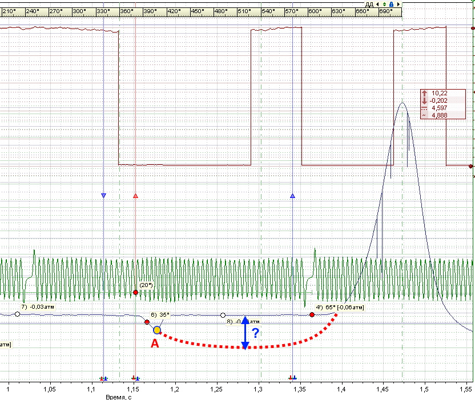This screenshot has width=475, height=400.
Task: Click the 210° mark on the angle ruler
Action: [9, 11]
